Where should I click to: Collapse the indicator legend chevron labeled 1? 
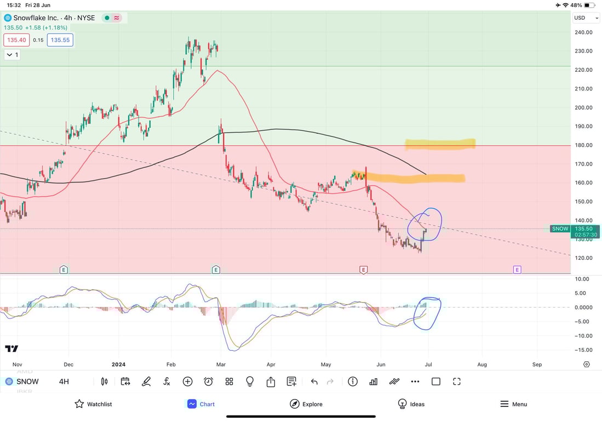(x=12, y=55)
